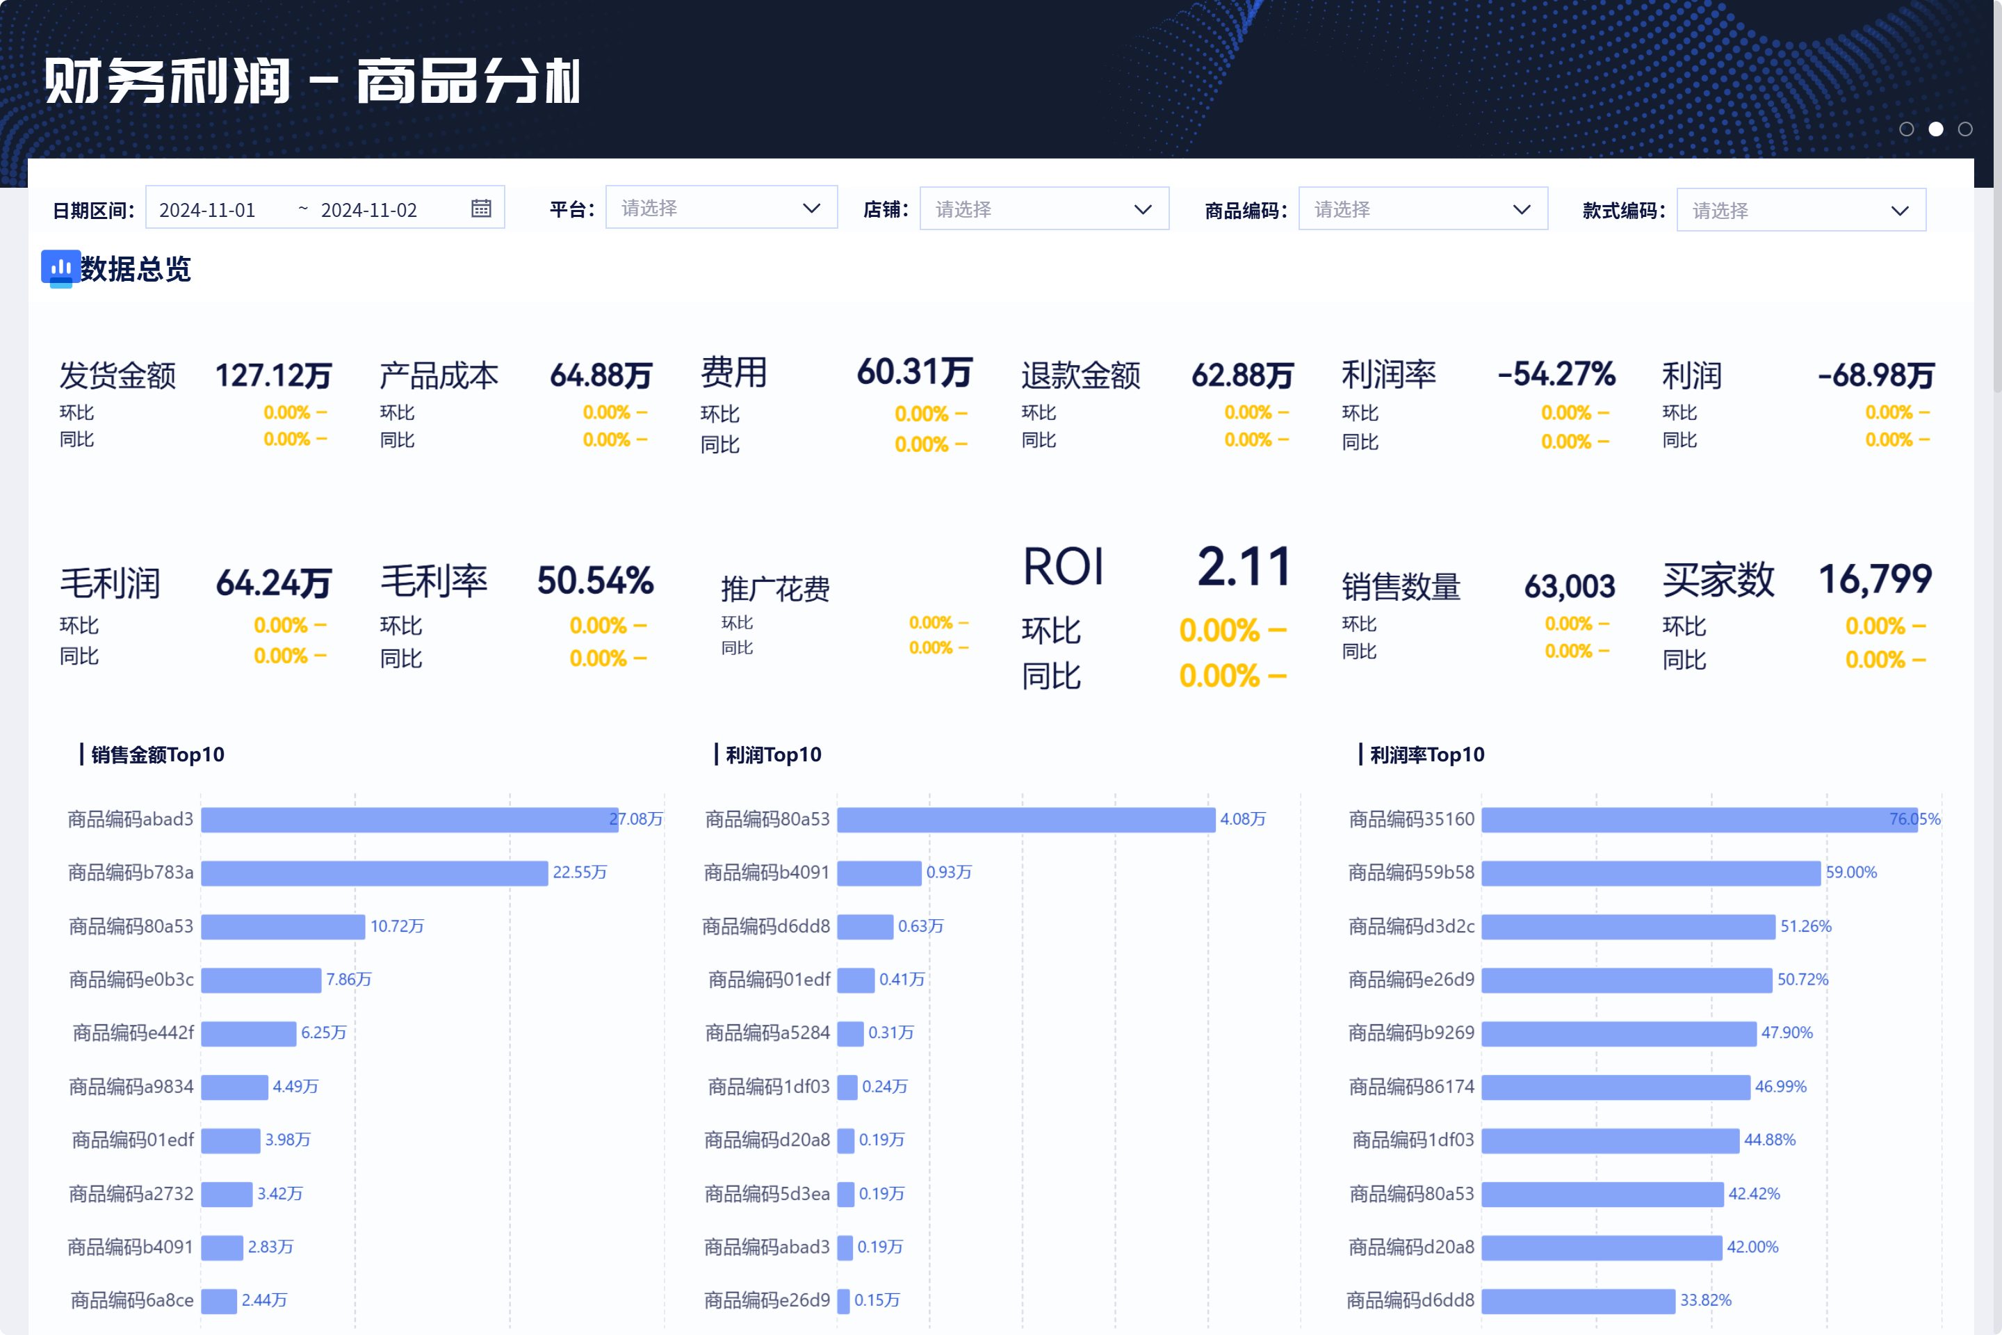Click the 商品编码35160 profit rate bar
The image size is (2002, 1335).
1699,819
